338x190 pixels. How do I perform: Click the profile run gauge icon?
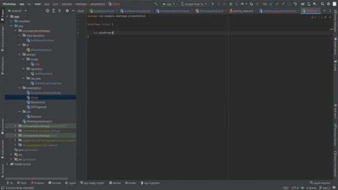(x=242, y=4)
